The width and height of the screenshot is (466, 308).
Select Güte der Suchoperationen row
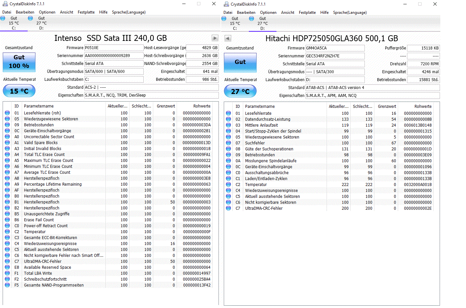click(x=329, y=149)
